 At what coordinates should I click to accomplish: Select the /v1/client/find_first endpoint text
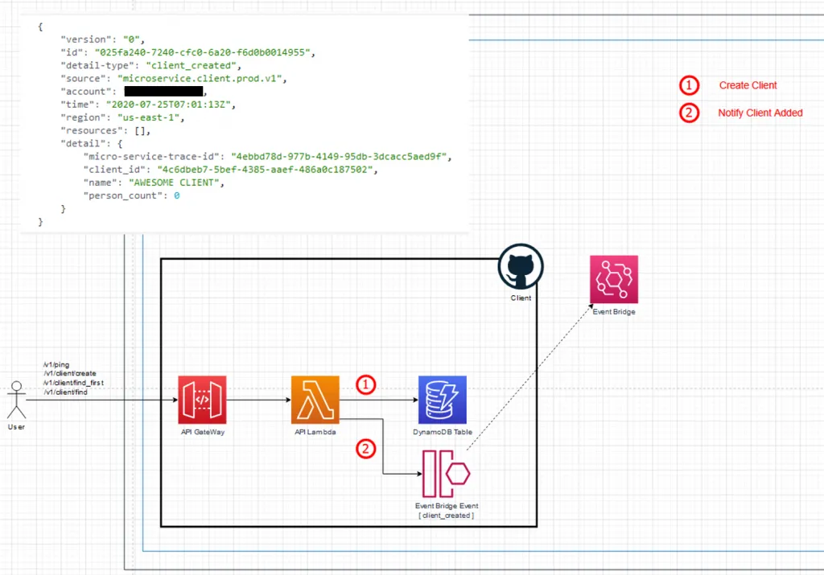pyautogui.click(x=75, y=383)
